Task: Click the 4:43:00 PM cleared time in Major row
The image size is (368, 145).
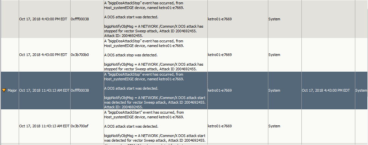Action: (326, 90)
